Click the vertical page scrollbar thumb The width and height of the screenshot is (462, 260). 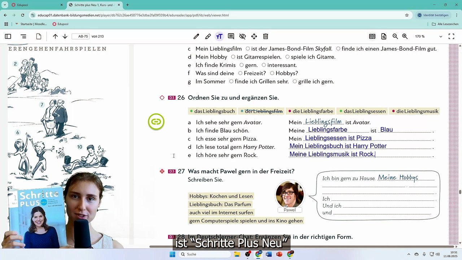460,192
